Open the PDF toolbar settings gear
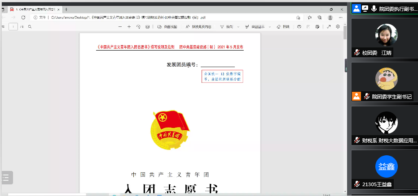The height and width of the screenshot is (196, 418). (x=338, y=26)
